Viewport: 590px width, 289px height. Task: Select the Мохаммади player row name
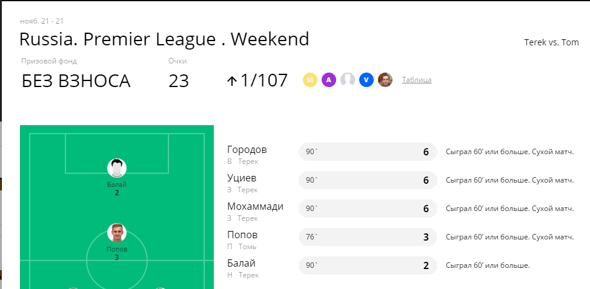tap(255, 206)
